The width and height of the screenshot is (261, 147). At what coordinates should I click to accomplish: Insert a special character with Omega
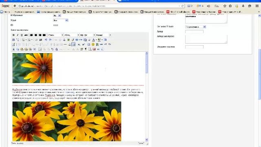(89, 45)
